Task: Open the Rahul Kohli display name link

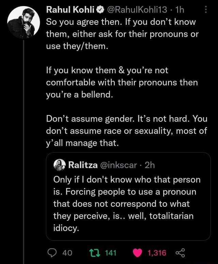Action: pos(71,10)
